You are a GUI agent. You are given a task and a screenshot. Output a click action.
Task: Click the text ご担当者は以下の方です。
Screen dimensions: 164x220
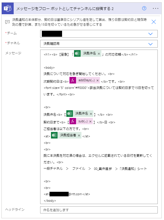coord(63,129)
